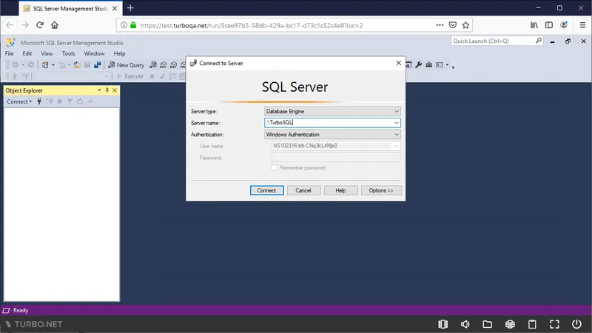Click the Stop icon in Object Explorer toolbar
592x333 pixels.
[x=60, y=101]
